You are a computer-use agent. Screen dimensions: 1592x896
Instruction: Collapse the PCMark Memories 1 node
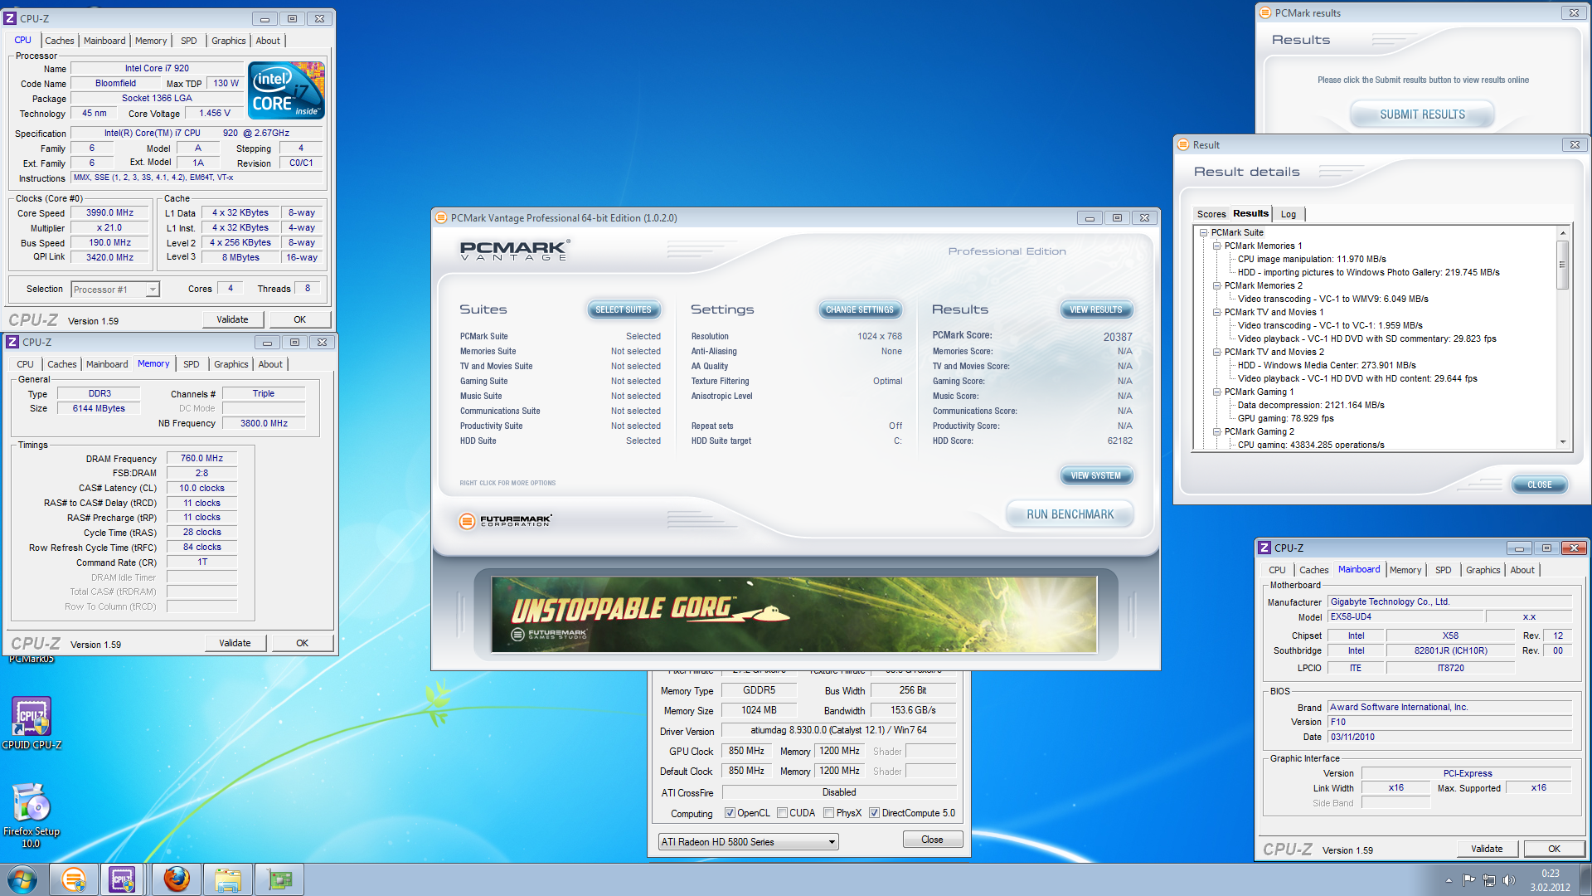[x=1216, y=246]
